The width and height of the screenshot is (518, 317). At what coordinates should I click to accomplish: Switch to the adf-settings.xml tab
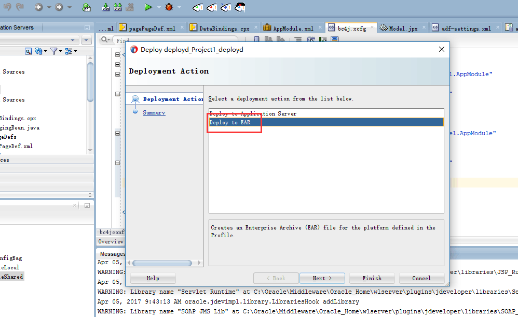tap(466, 28)
